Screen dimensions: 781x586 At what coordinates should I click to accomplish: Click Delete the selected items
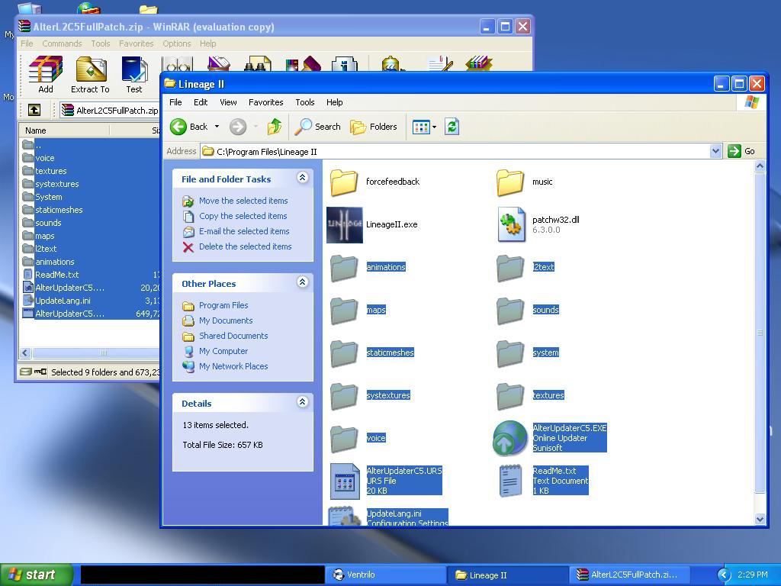point(245,246)
